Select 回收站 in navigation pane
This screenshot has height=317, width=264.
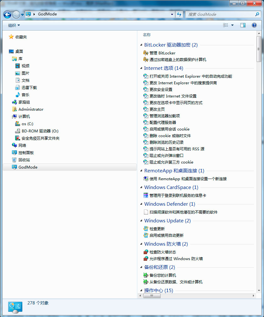[24, 160]
